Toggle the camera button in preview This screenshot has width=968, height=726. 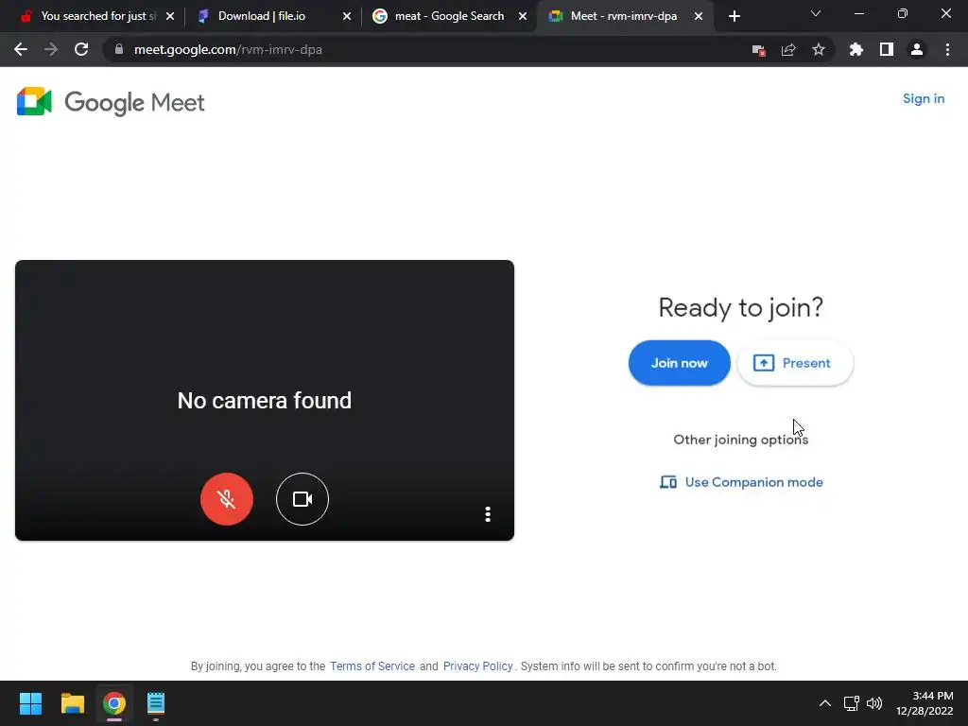[302, 499]
